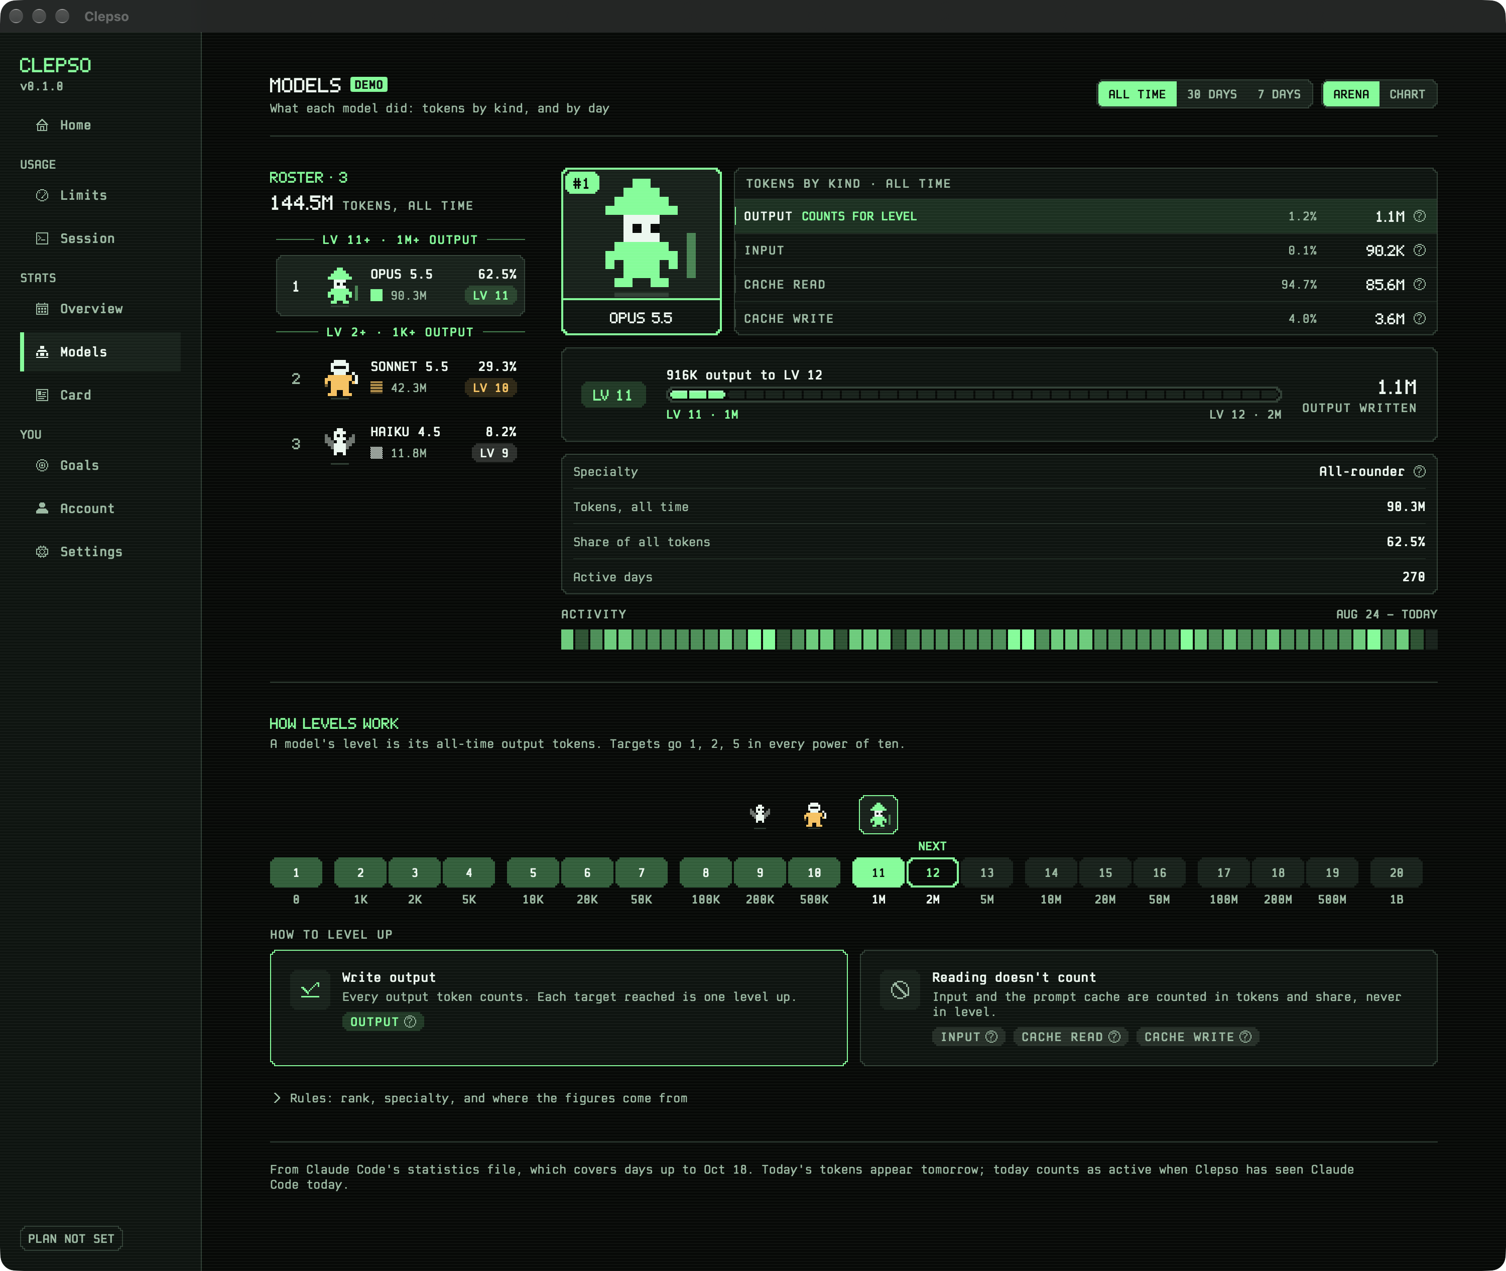Click help icon beside Cache Read 85.6M

click(1420, 285)
